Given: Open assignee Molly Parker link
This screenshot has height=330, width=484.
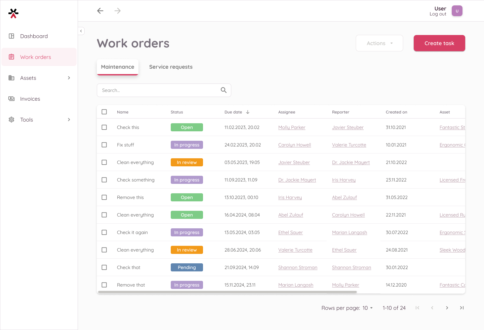Looking at the screenshot, I should click(291, 127).
